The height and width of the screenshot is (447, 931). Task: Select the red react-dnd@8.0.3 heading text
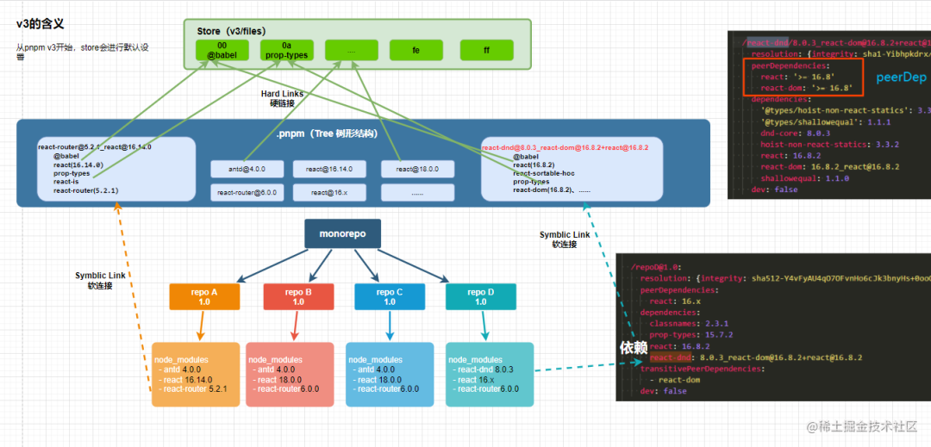pyautogui.click(x=565, y=147)
